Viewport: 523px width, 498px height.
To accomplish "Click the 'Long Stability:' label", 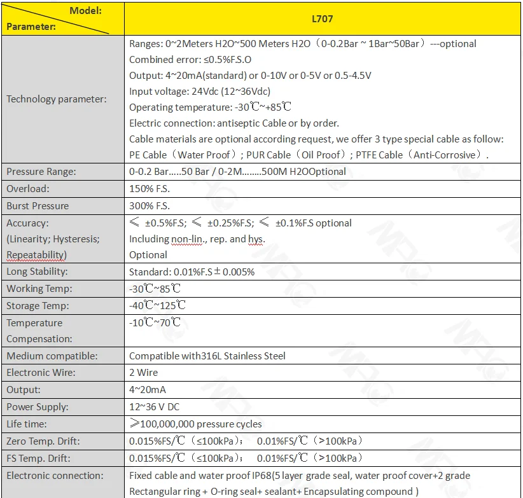I will point(37,272).
